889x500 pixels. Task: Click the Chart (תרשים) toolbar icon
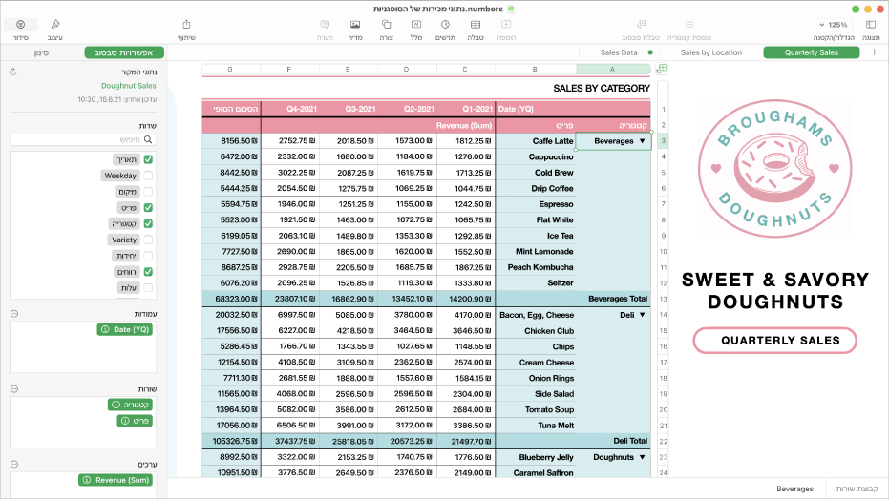[446, 25]
